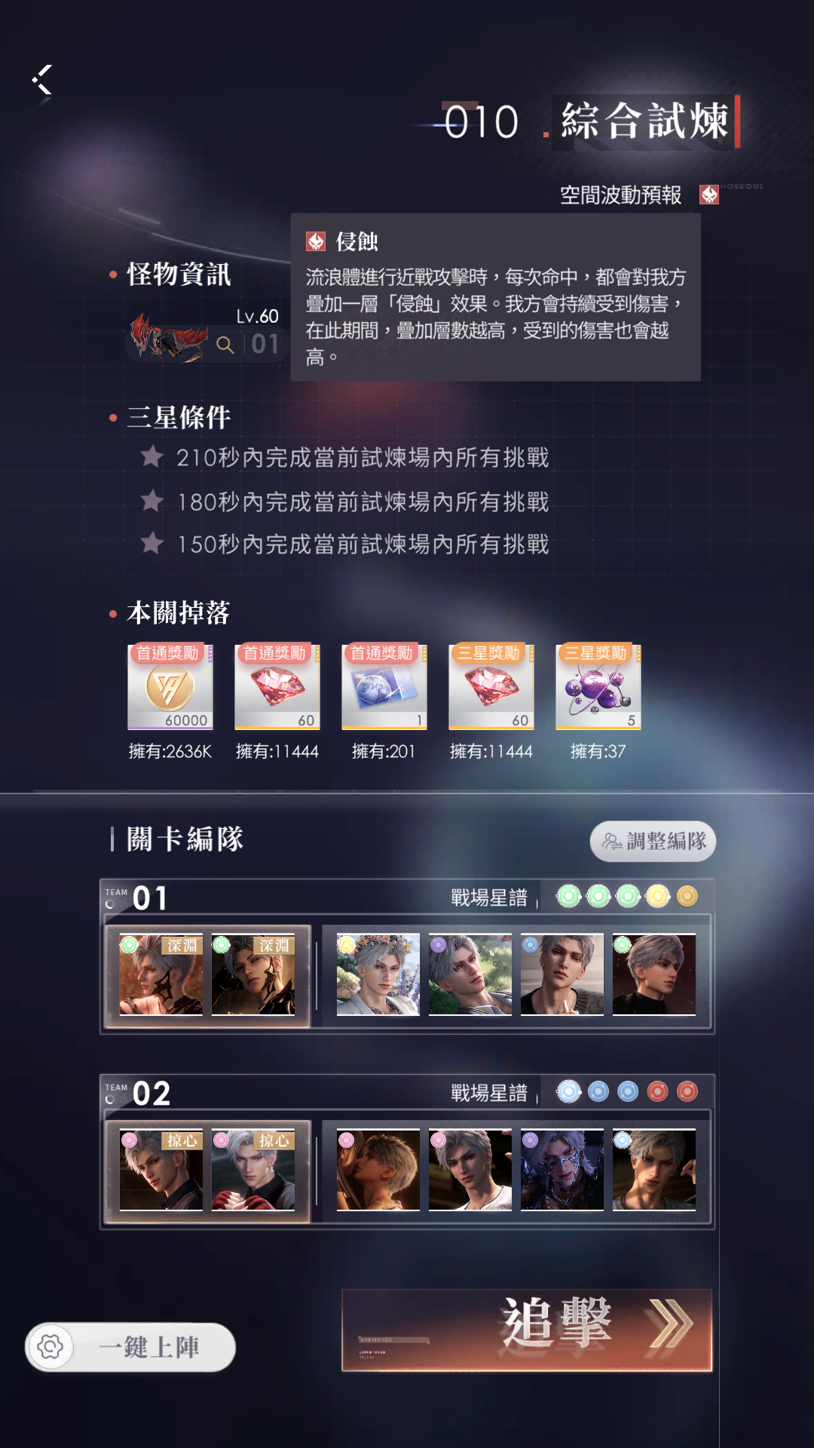Open Team 01's flower-crown memory card
Viewport: 814px width, 1448px height.
tap(378, 974)
